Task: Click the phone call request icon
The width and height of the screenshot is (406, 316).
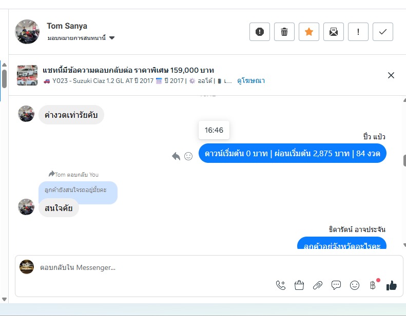Action: 281,285
